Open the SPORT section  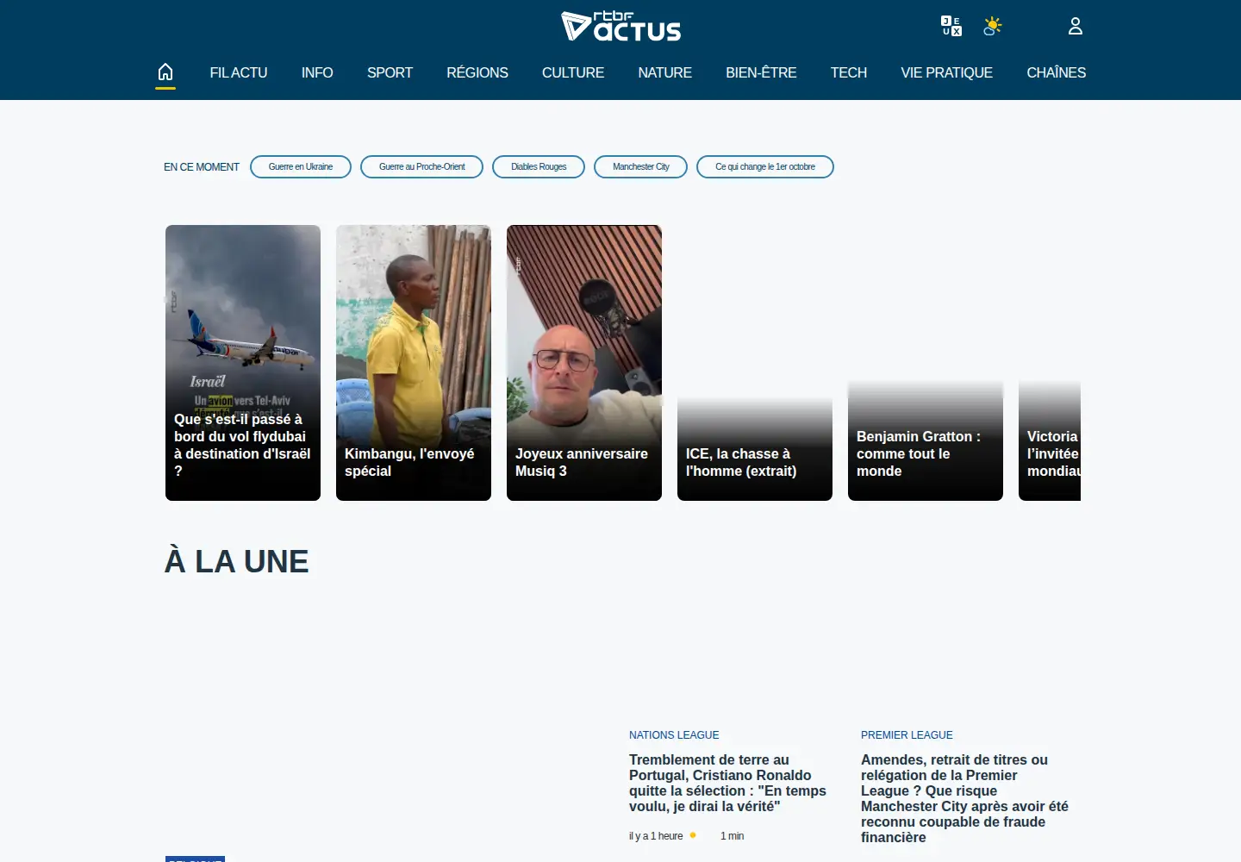point(390,73)
